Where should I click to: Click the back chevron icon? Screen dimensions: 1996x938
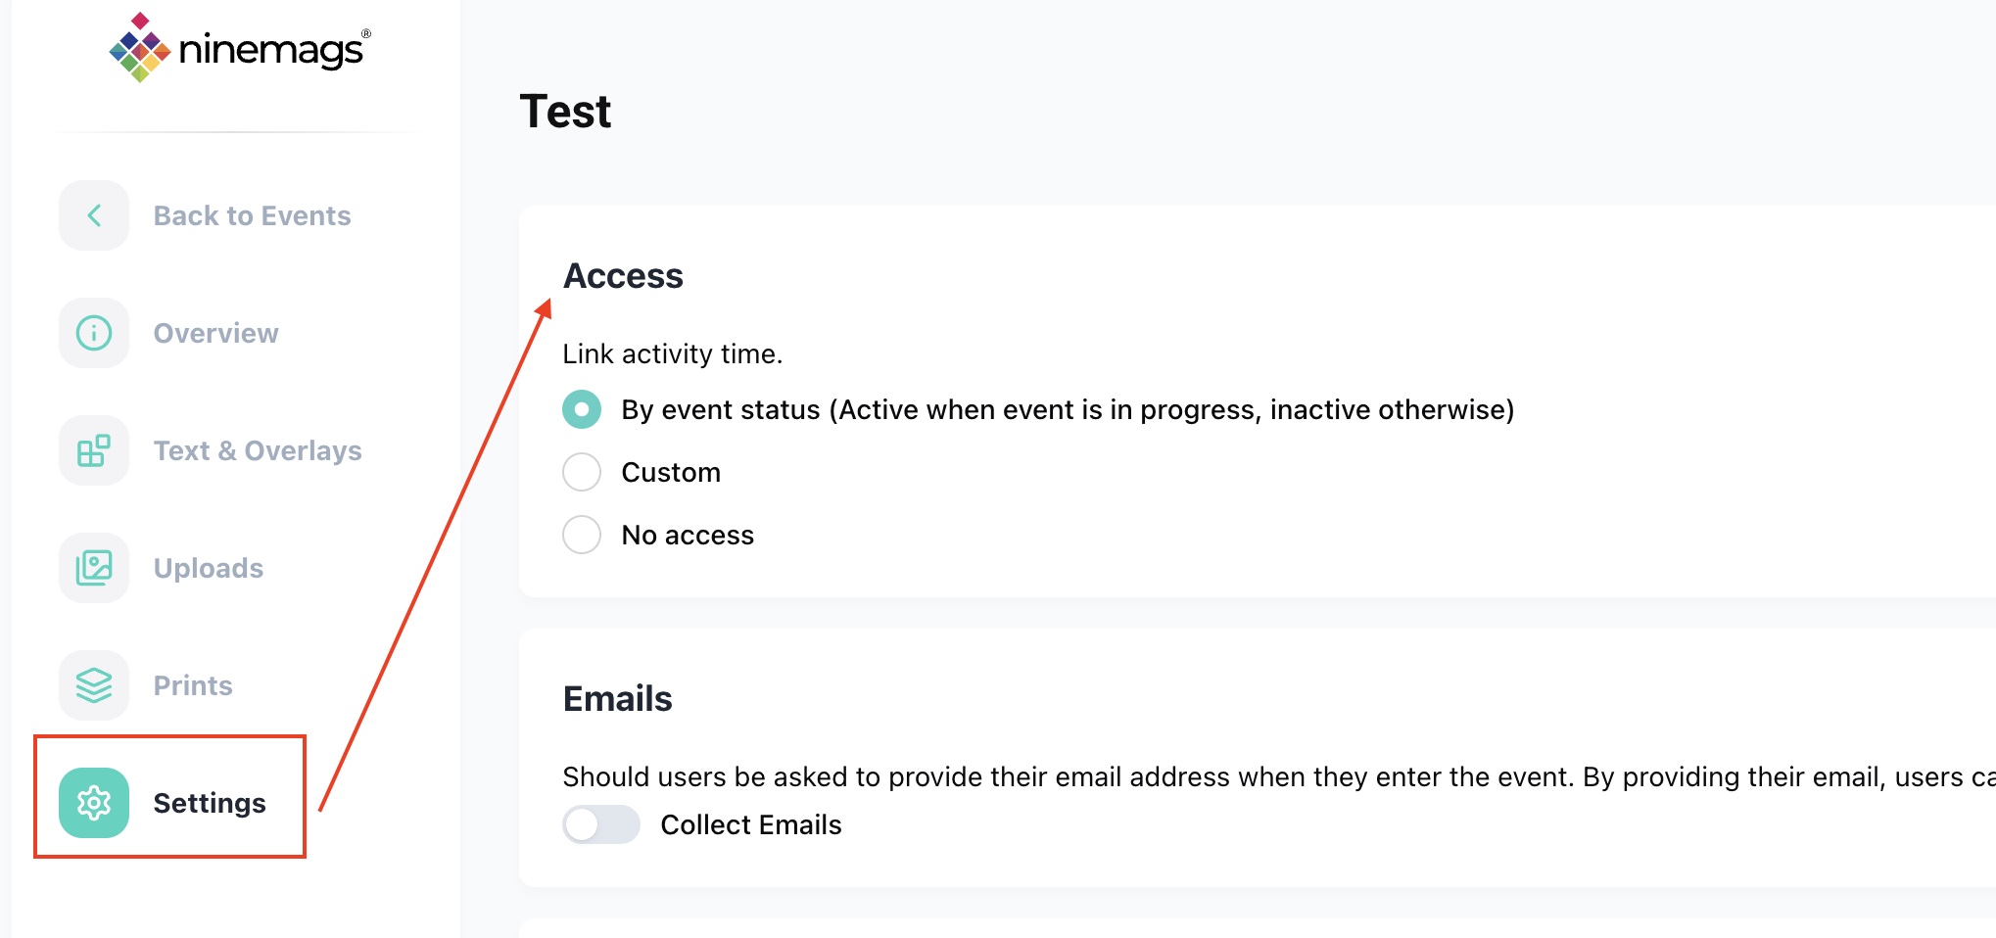(94, 215)
